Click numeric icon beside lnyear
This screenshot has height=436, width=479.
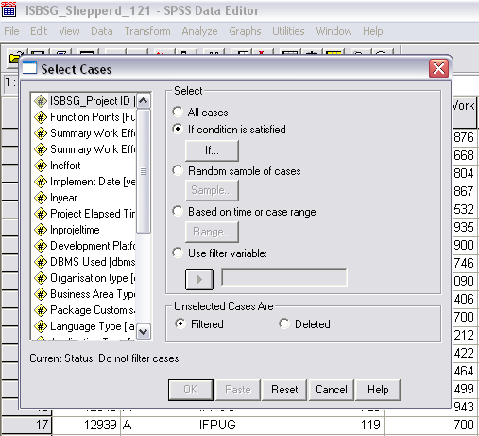(41, 198)
